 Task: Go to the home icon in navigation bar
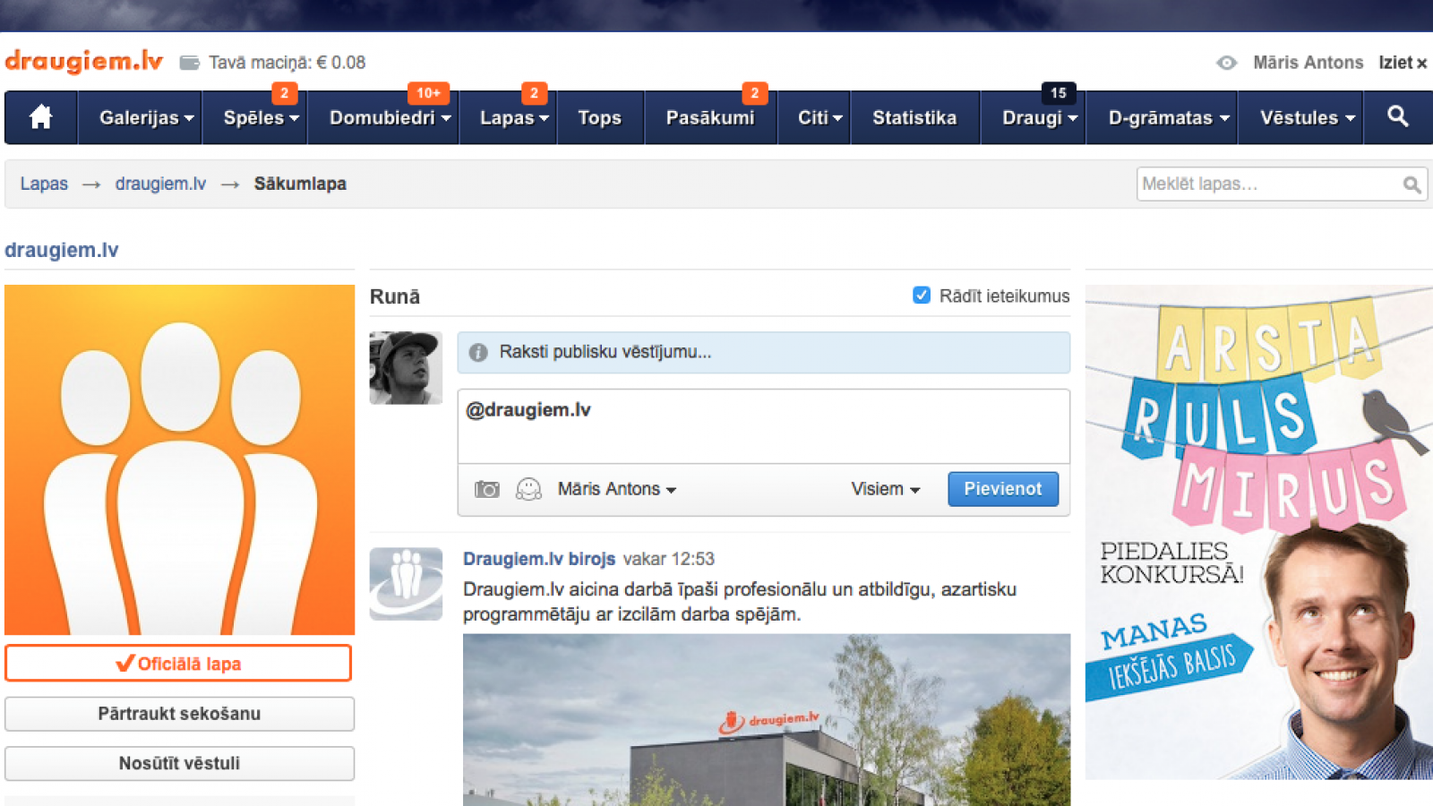pos(40,117)
